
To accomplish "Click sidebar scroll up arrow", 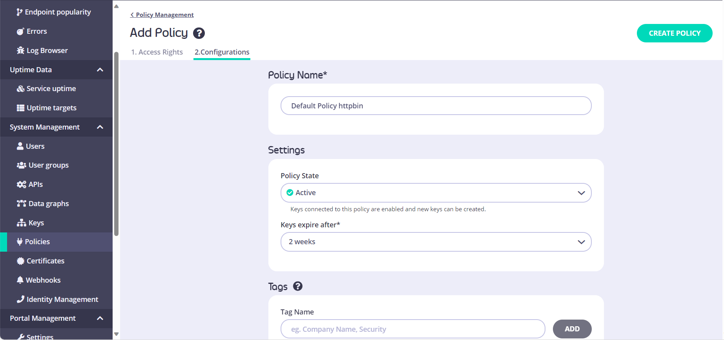I will 116,6.
